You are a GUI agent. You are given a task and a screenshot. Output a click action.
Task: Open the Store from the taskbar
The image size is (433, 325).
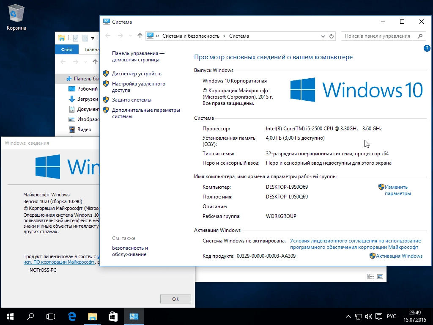pyautogui.click(x=113, y=317)
